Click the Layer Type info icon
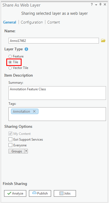 26,49
